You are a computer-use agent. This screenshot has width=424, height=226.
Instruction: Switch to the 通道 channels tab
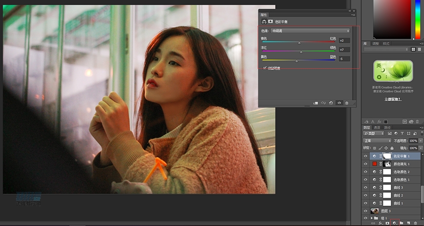coord(377,127)
